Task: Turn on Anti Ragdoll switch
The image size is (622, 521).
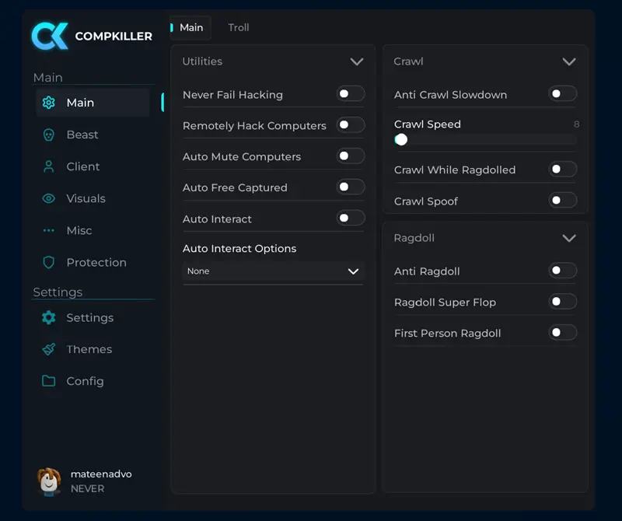Action: (562, 271)
